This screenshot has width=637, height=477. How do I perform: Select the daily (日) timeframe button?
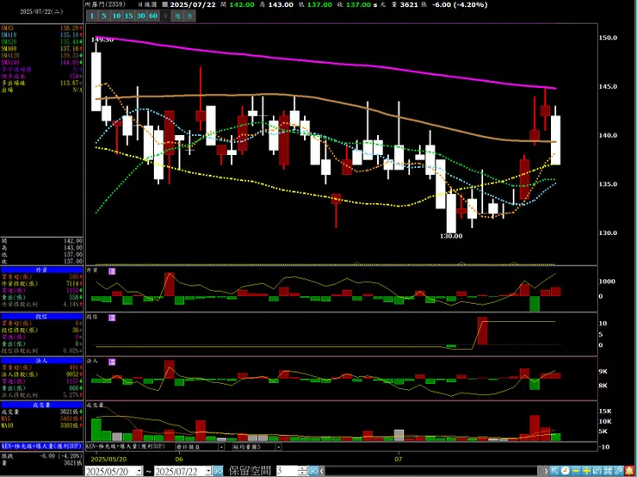point(165,15)
